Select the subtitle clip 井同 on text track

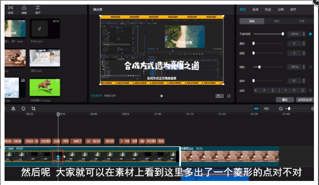click(x=66, y=141)
